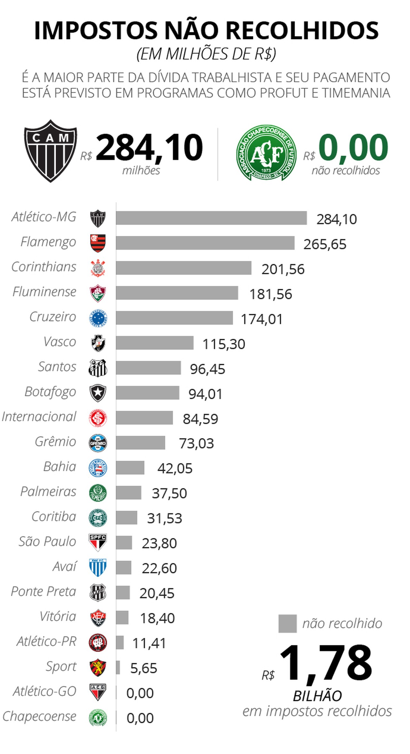Click the Atlético-MG 284,10 bar
The height and width of the screenshot is (754, 410).
(x=211, y=218)
